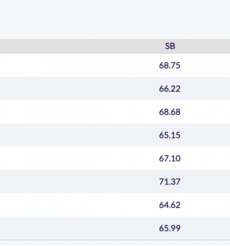This screenshot has width=230, height=246.
Task: Click blank left area of the 68.68 row
Action: (x=71, y=112)
